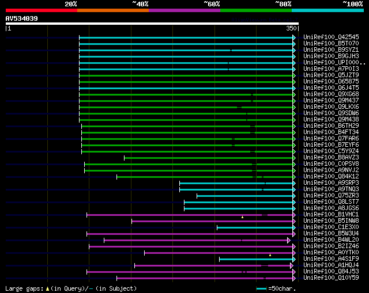Choose the UniRef100_C0PSV8 label
Viewport: 369px width, 293px height.
331,164
